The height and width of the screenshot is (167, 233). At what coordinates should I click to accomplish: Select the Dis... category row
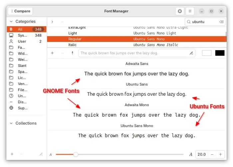(x=27, y=102)
